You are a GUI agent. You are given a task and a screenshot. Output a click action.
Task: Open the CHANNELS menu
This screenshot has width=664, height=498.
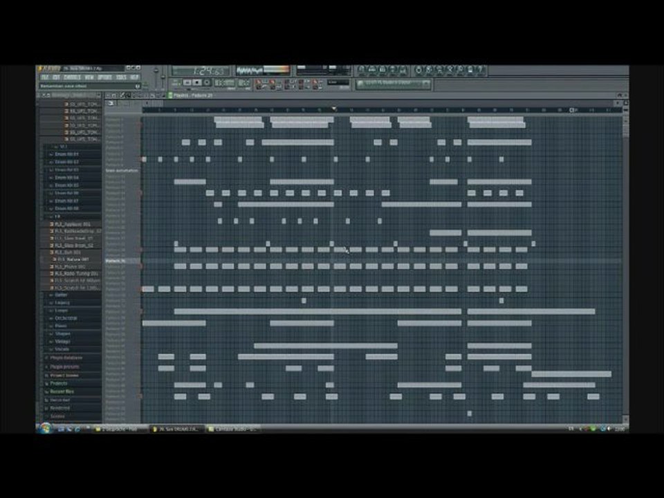72,77
